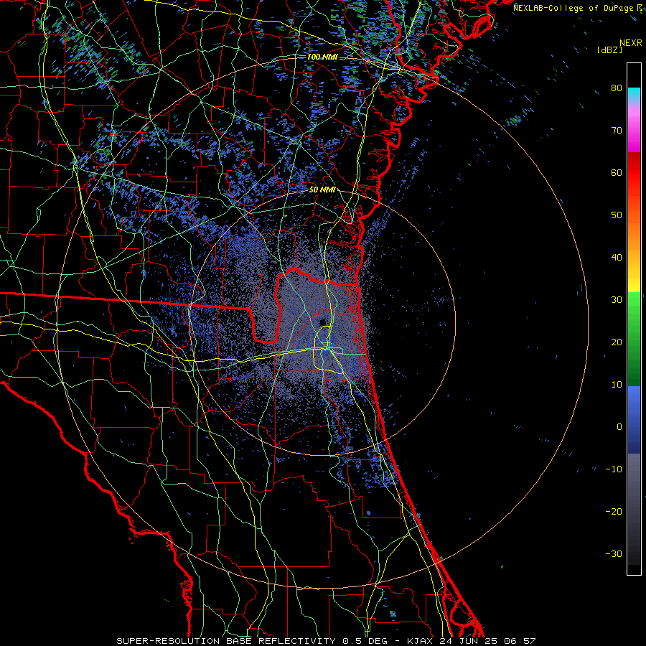Click the 70 dBZ scale value
The image size is (646, 646).
tap(617, 130)
